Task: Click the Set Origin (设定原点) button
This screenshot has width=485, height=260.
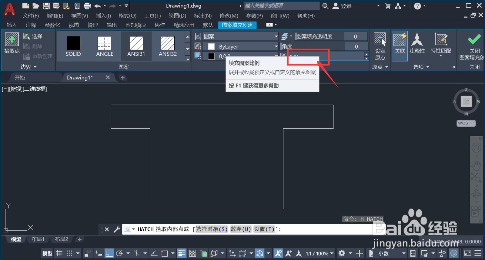Action: click(x=380, y=46)
